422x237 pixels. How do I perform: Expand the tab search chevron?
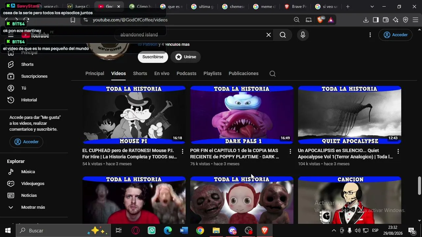click(x=372, y=7)
